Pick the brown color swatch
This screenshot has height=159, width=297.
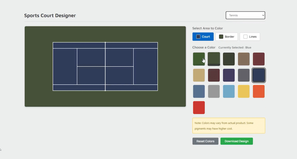(244, 59)
